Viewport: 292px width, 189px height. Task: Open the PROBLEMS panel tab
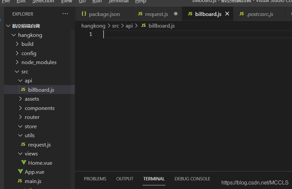(x=95, y=179)
